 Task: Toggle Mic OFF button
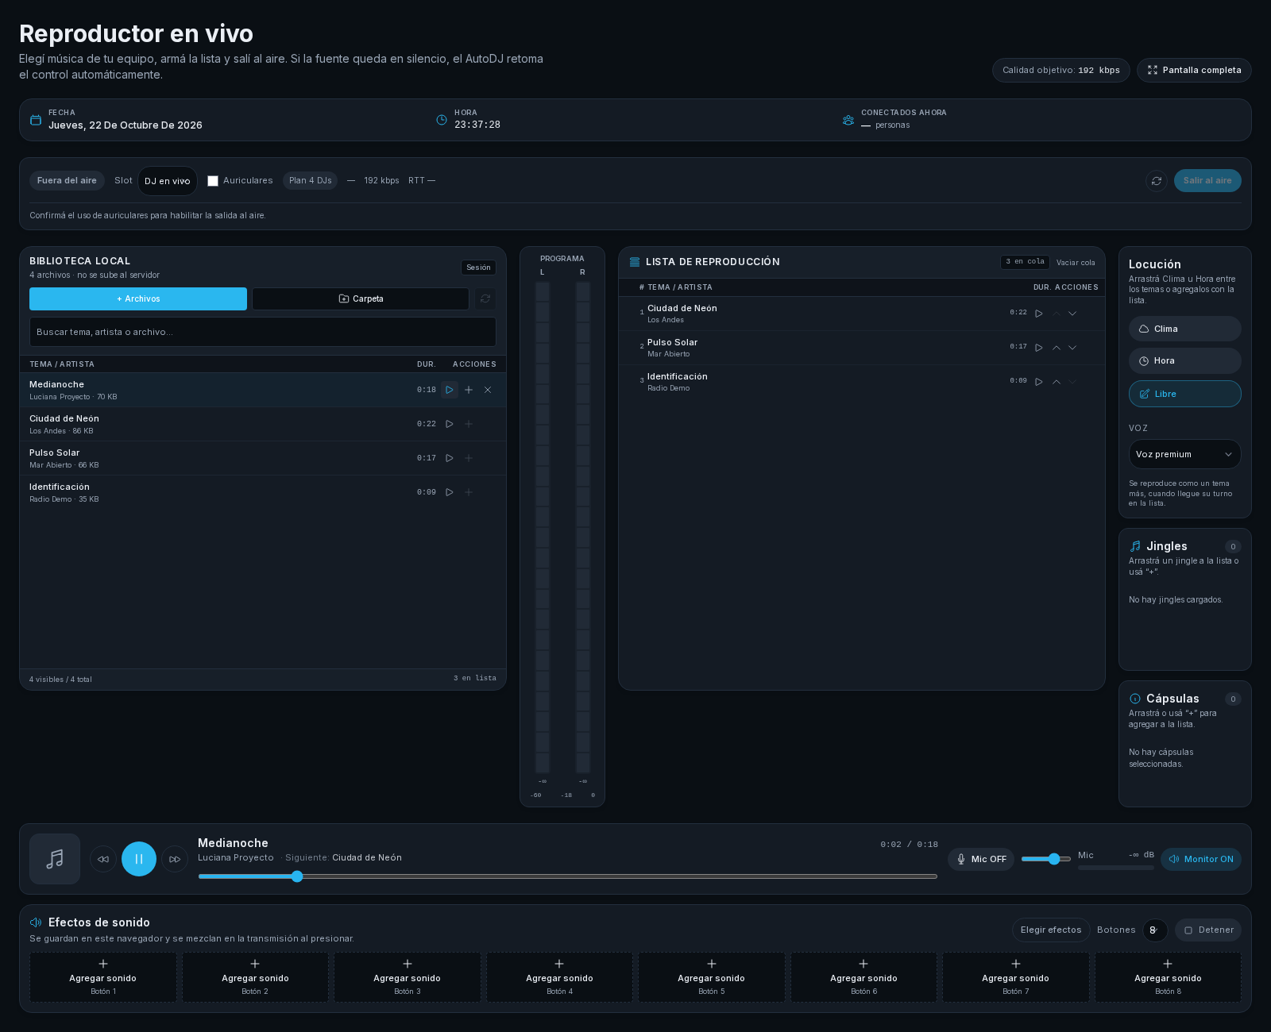pos(981,859)
